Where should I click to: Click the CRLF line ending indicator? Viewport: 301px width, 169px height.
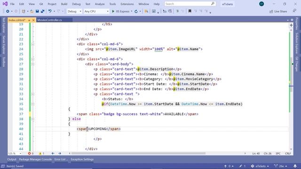coord(288,154)
